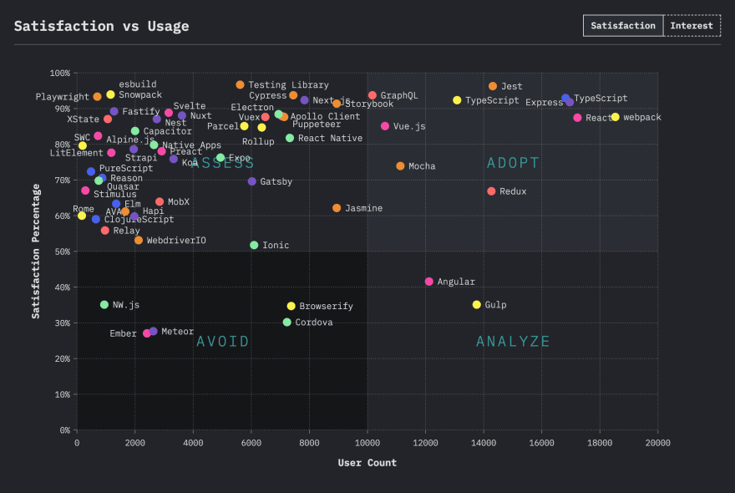The image size is (735, 493).
Task: Click the Jasmine data point
Action: click(337, 208)
